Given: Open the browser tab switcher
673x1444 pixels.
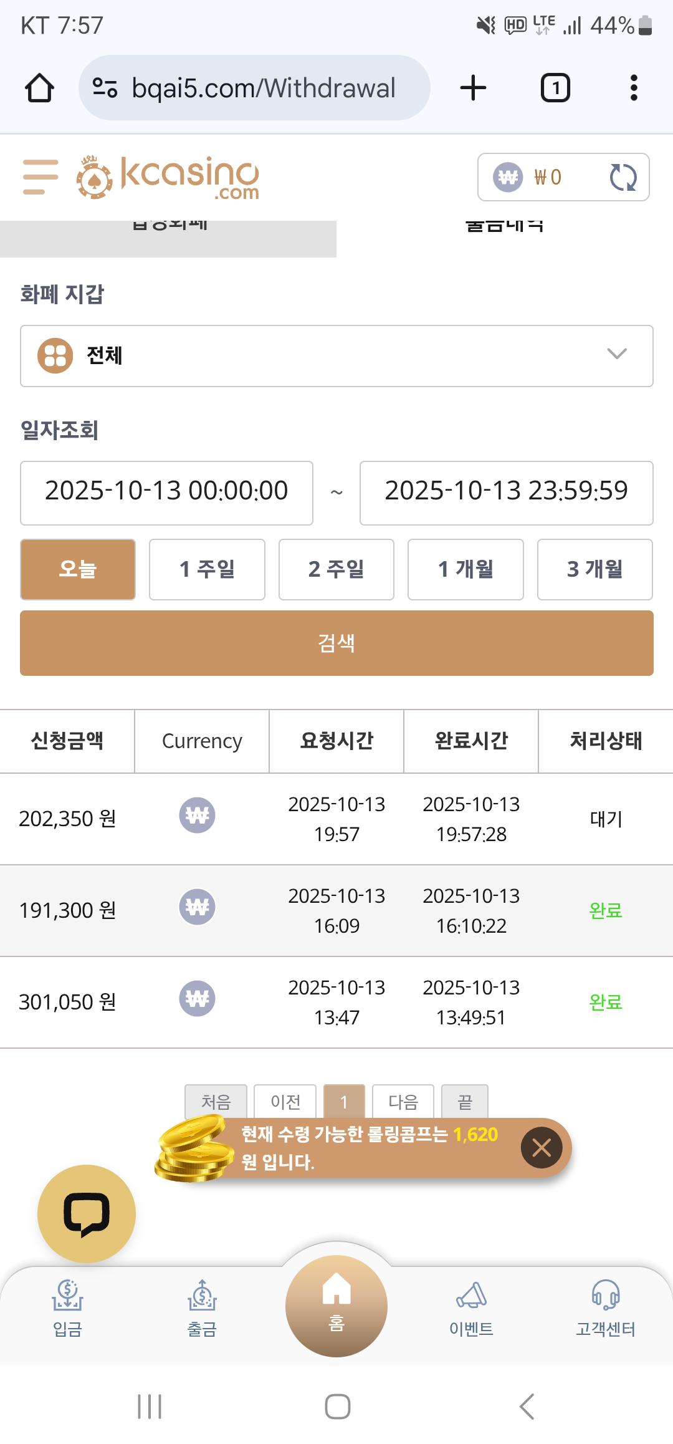Looking at the screenshot, I should click(x=555, y=88).
